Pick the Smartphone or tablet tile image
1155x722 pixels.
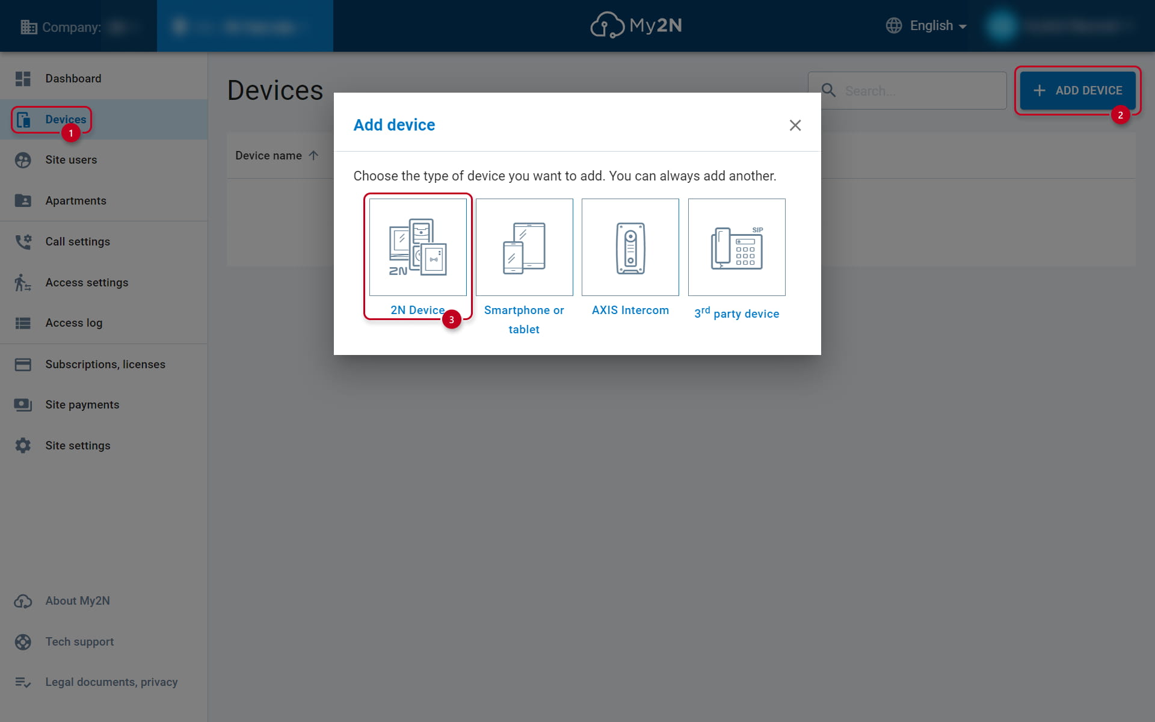(525, 247)
